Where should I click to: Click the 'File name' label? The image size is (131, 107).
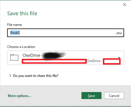[15, 25]
